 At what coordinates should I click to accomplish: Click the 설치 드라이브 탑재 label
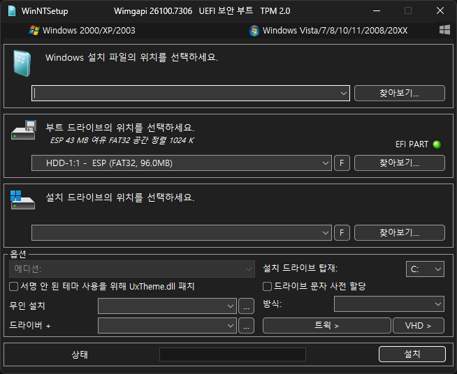300,268
